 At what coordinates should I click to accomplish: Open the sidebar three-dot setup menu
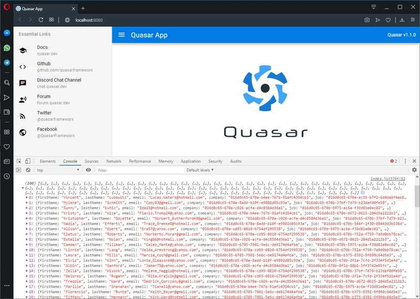click(7, 285)
